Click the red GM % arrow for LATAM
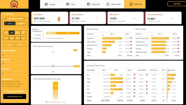 pos(134,96)
